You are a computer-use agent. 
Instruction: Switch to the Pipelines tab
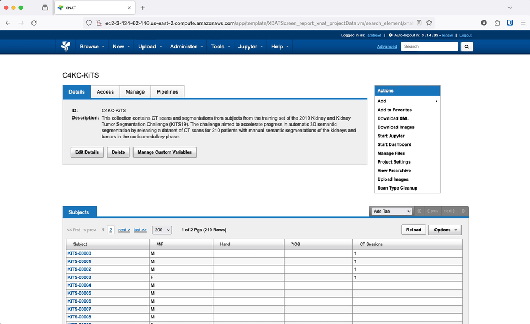(167, 92)
